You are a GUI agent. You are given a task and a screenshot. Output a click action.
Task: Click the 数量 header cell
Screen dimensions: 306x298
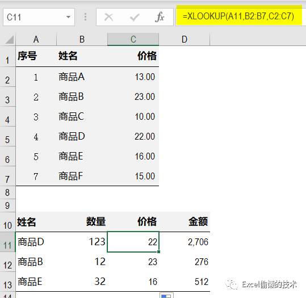point(82,222)
